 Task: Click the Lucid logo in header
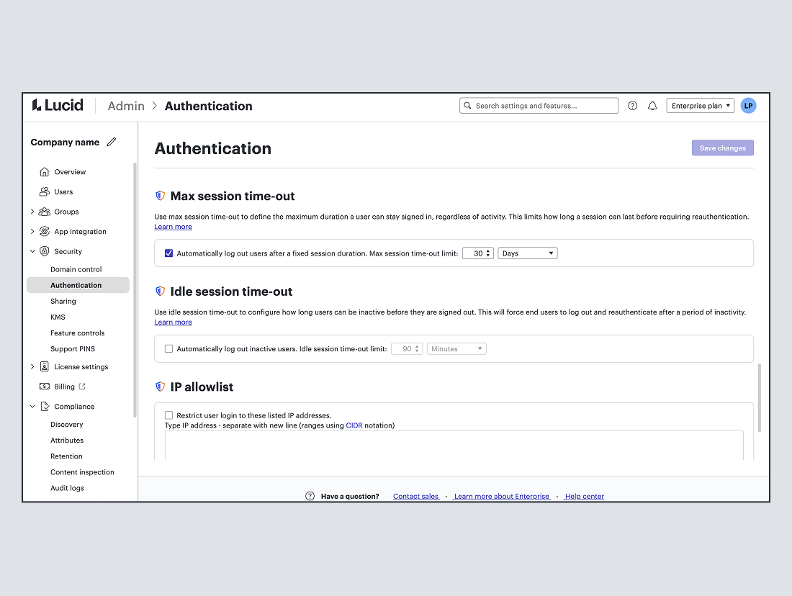click(x=58, y=106)
